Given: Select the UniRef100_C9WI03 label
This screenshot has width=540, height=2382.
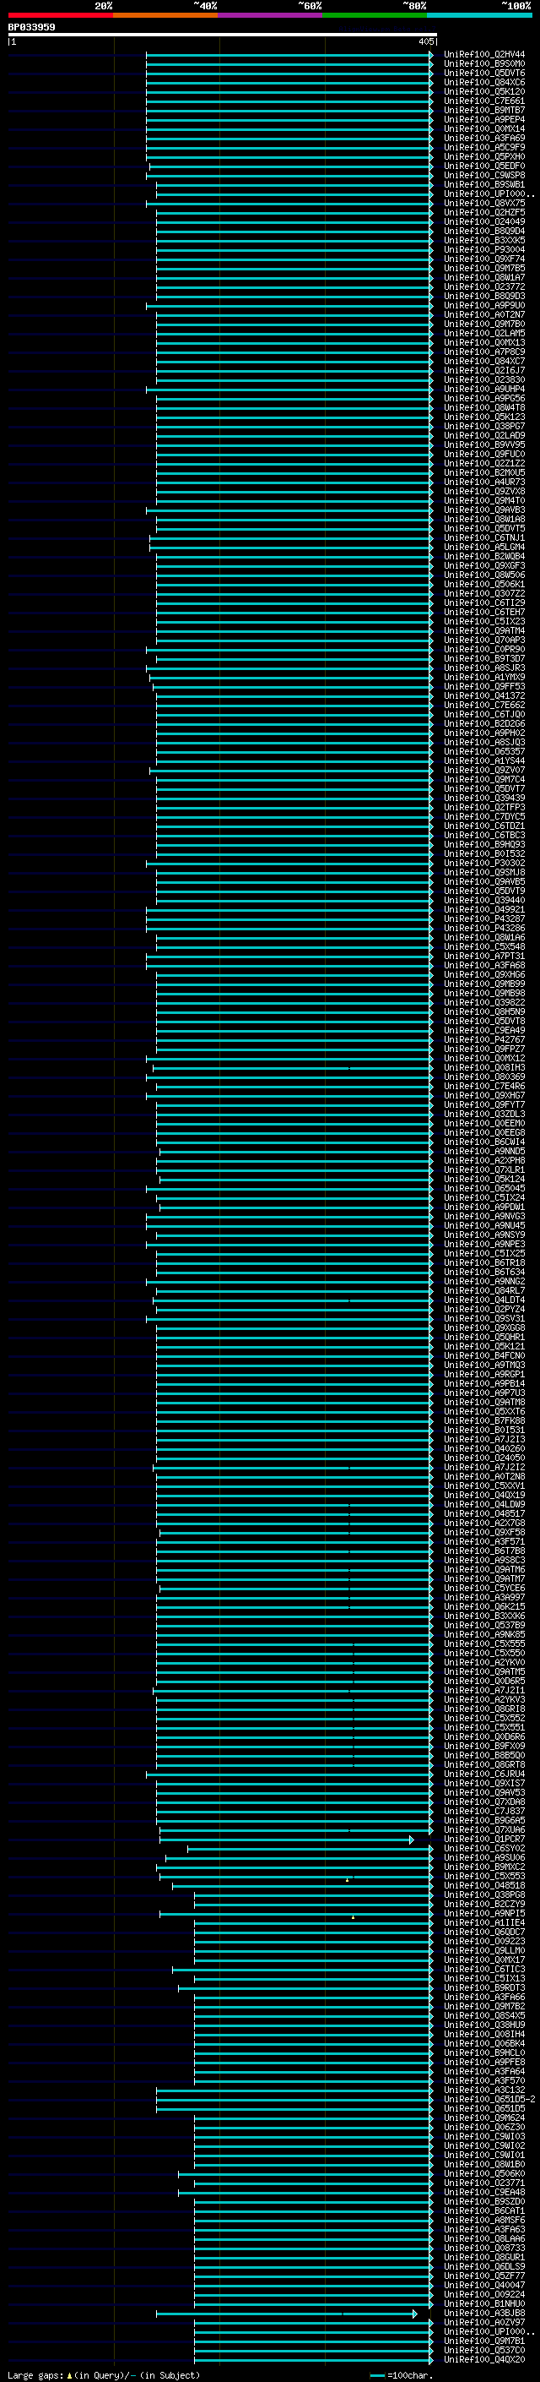Looking at the screenshot, I should coord(483,2136).
